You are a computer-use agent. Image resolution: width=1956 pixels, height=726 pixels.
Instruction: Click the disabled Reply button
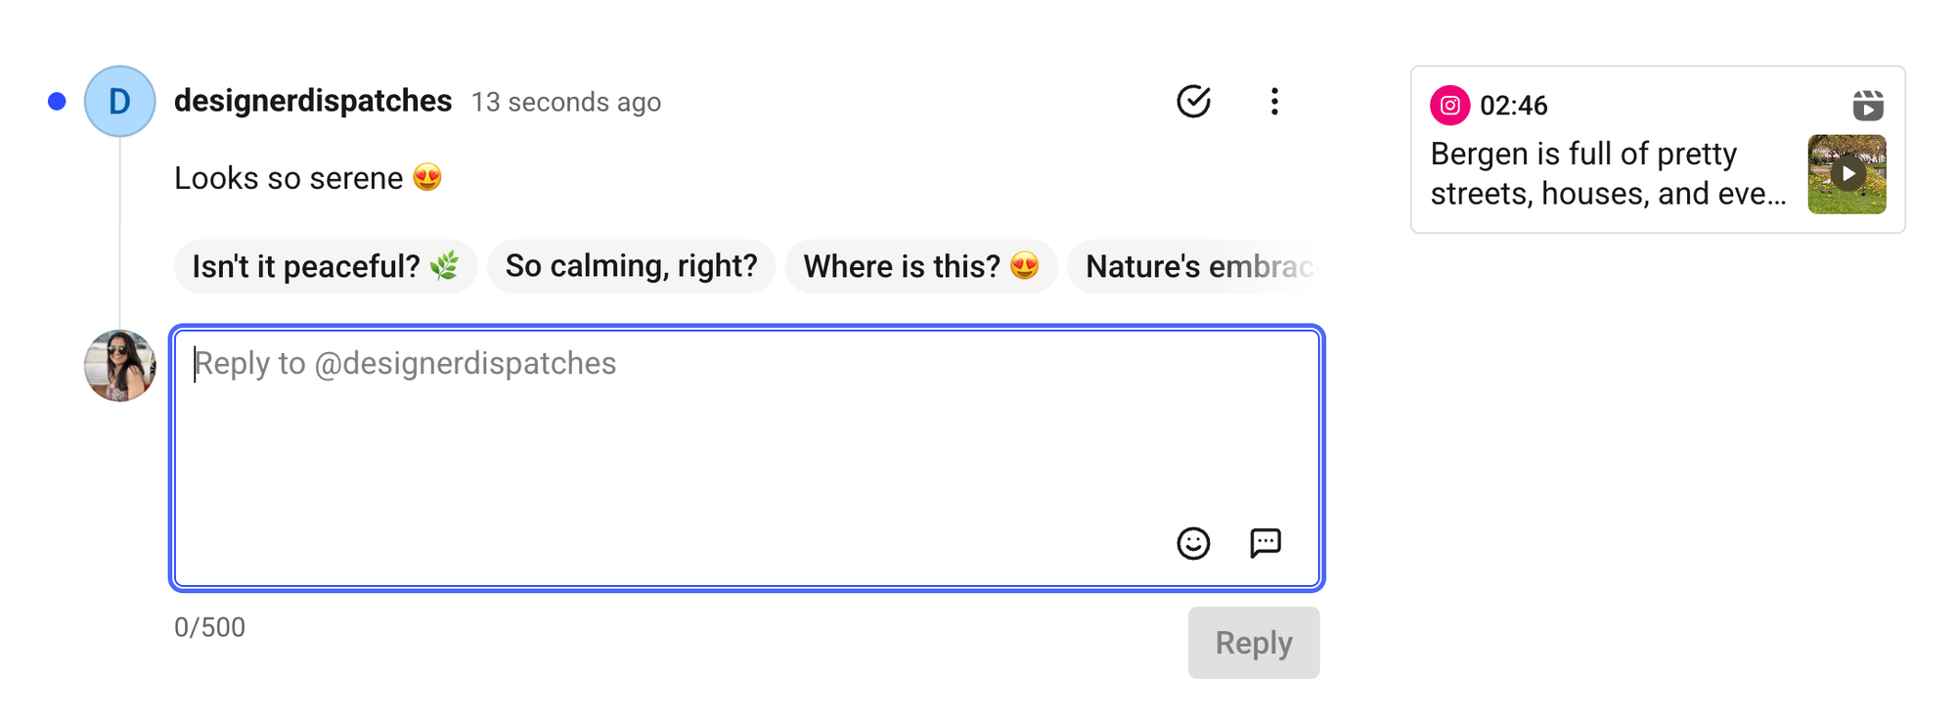click(1254, 643)
